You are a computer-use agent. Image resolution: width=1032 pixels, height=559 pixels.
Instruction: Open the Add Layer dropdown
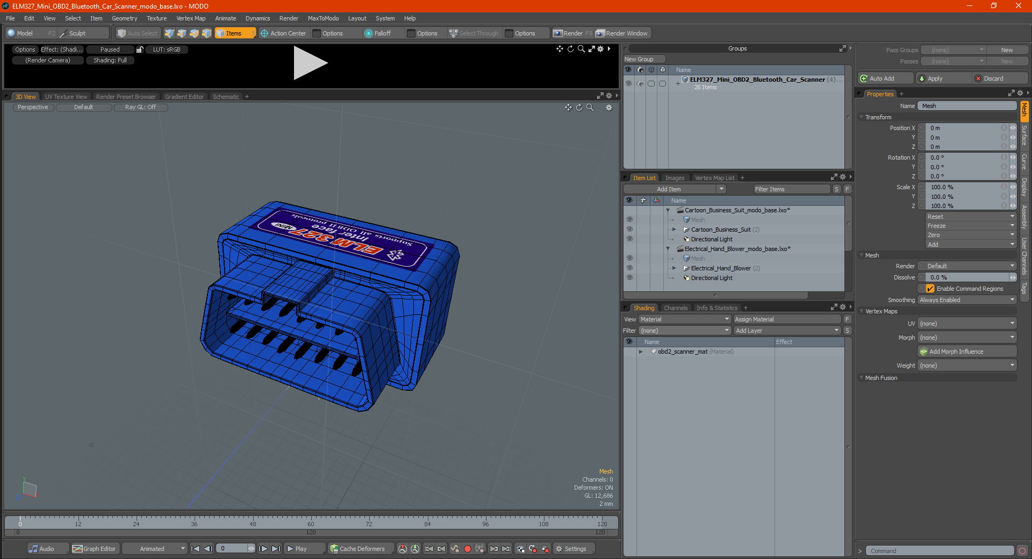(x=787, y=331)
